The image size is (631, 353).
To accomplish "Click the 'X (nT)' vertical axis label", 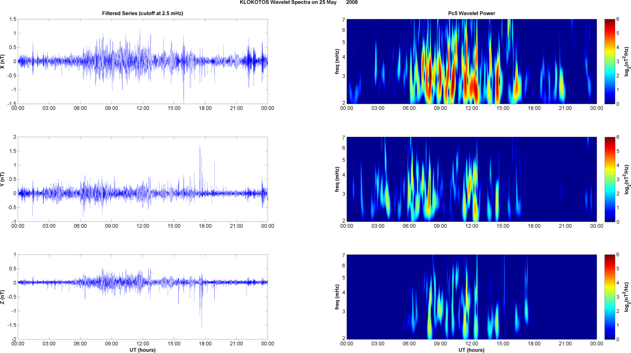I will point(2,61).
